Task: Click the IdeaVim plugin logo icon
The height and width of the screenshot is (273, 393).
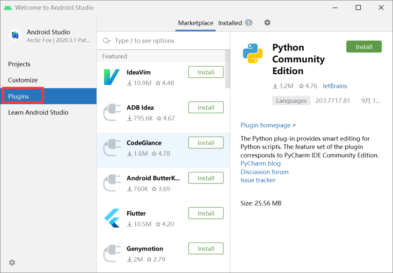Action: point(112,77)
